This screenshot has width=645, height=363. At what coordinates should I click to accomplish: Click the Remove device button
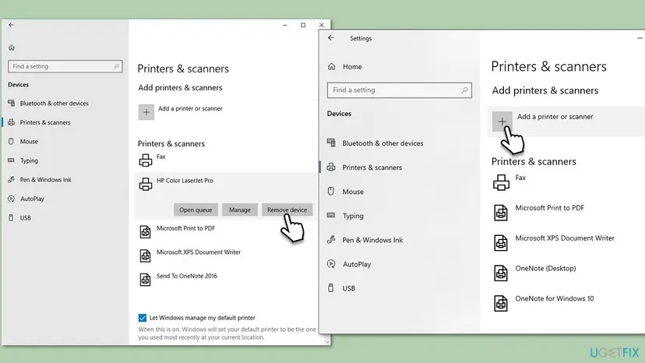pos(287,210)
